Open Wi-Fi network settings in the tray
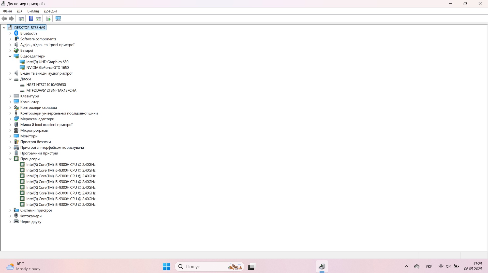This screenshot has height=273, width=488. pyautogui.click(x=441, y=266)
